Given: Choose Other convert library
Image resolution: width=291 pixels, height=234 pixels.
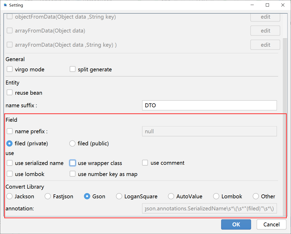Looking at the screenshot, I should tap(256, 196).
